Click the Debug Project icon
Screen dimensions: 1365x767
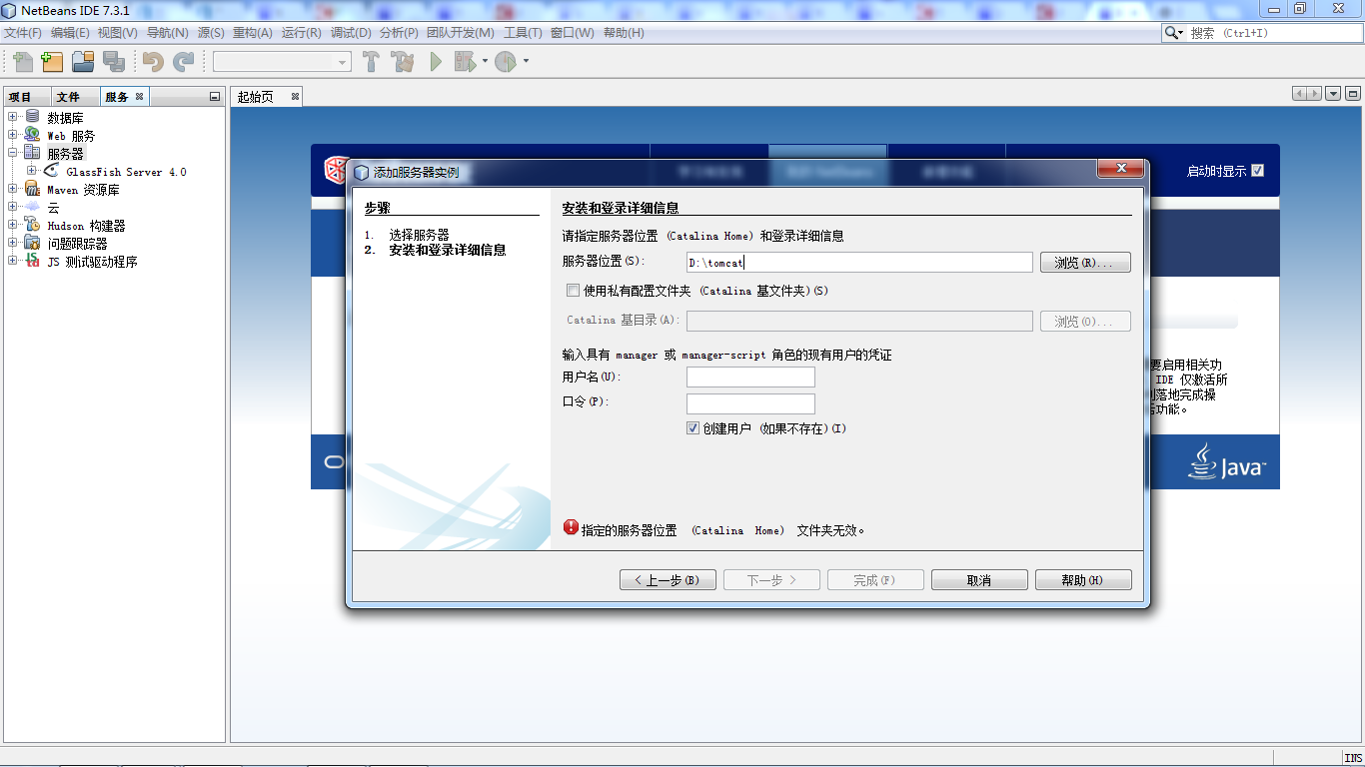(465, 62)
